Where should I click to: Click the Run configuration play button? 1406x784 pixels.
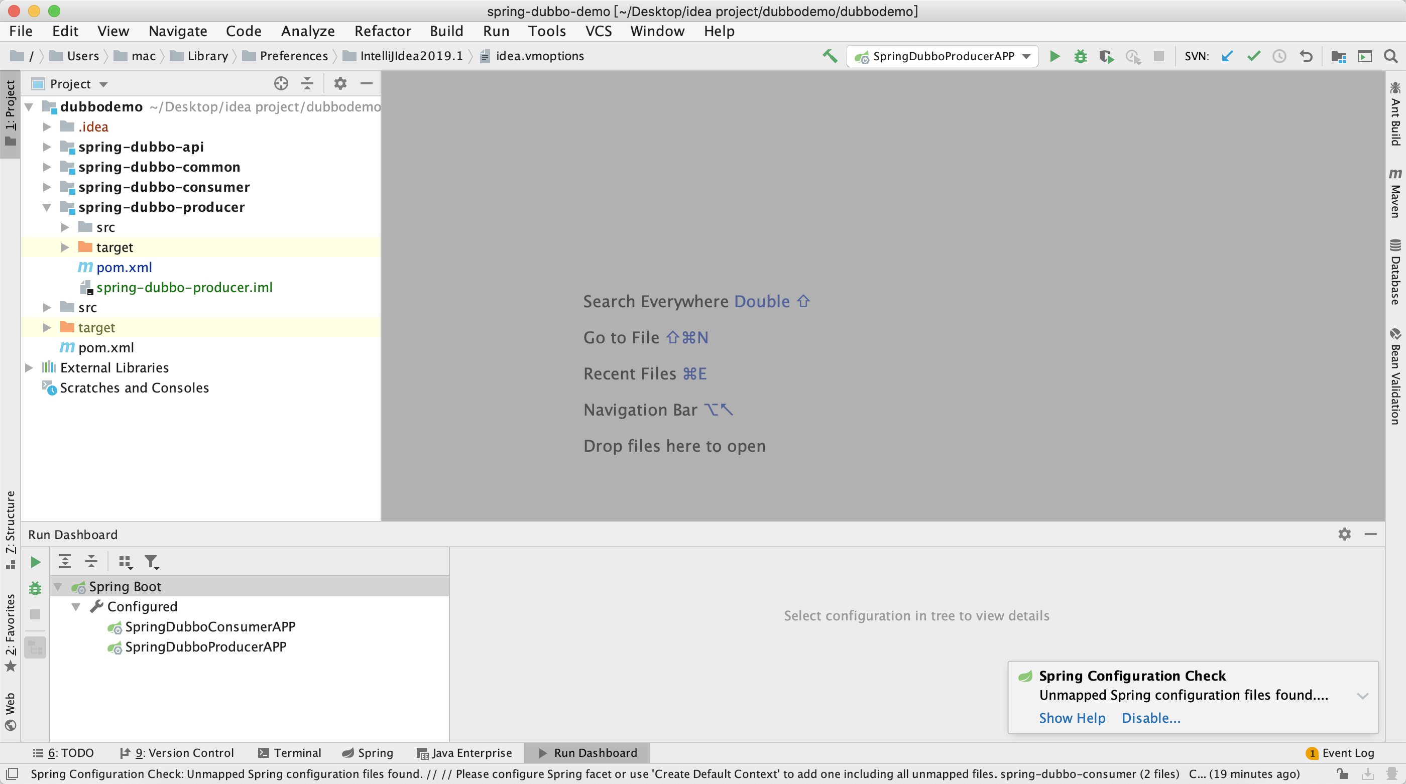[1056, 56]
